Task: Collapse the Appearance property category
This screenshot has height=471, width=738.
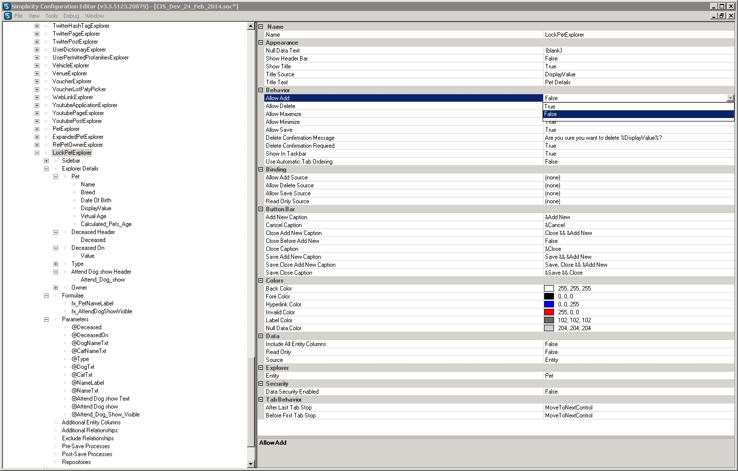Action: point(261,43)
